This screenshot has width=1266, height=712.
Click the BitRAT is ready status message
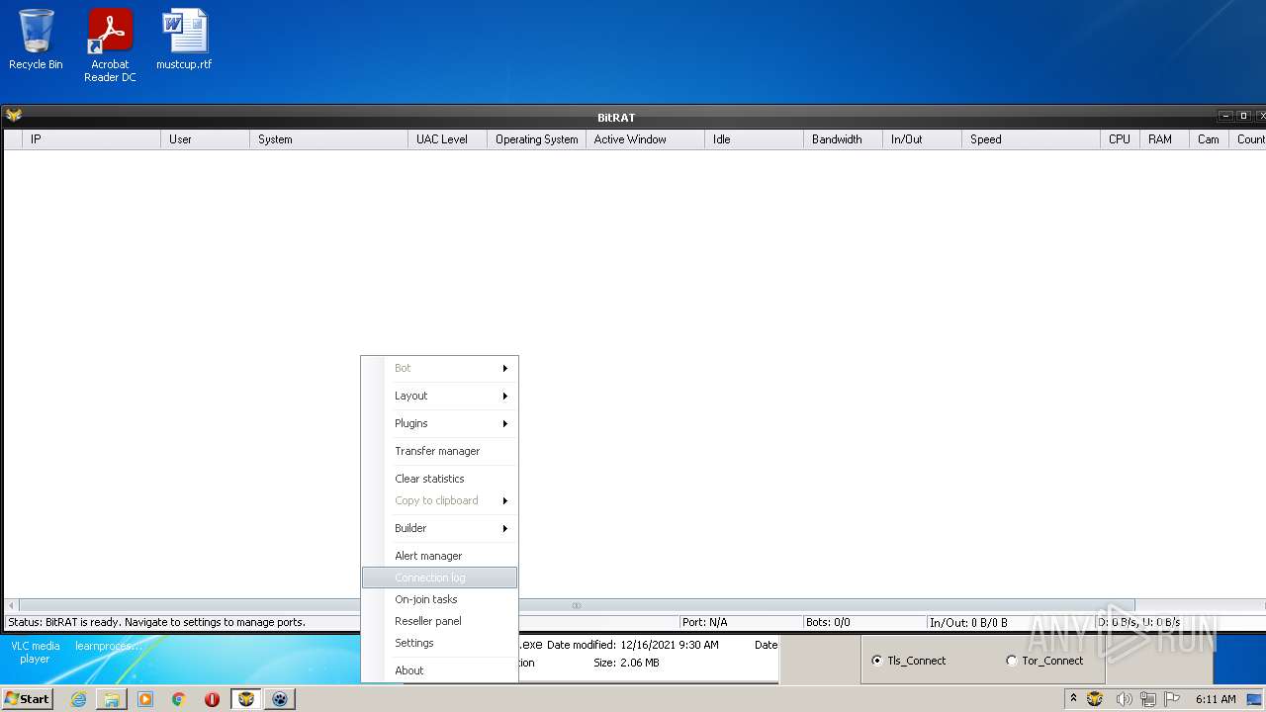(x=157, y=622)
